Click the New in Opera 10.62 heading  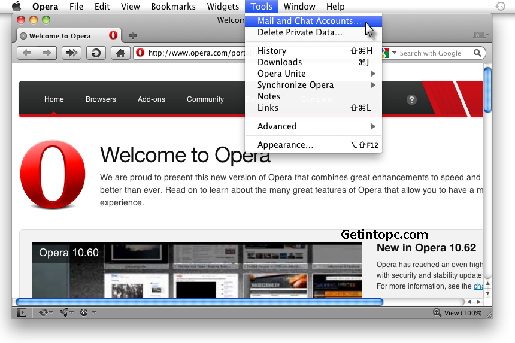pos(426,248)
